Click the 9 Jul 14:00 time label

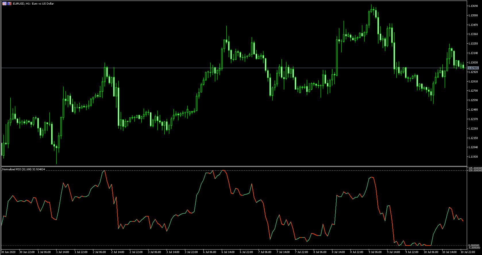[394, 252]
